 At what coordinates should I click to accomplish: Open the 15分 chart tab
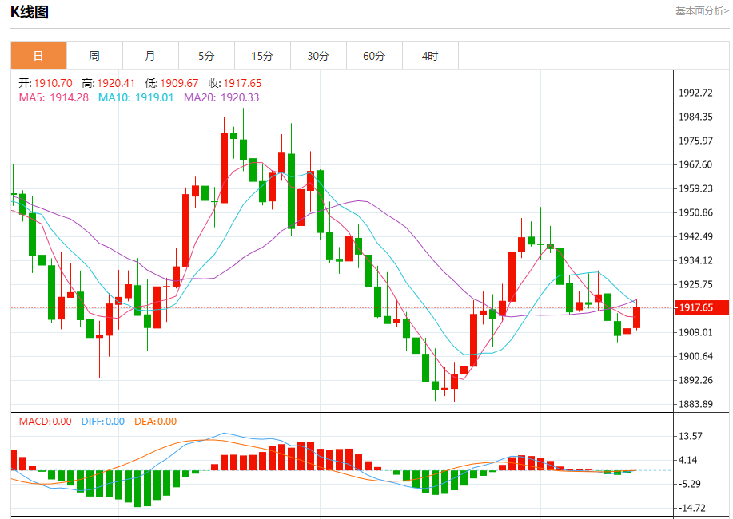tap(262, 56)
